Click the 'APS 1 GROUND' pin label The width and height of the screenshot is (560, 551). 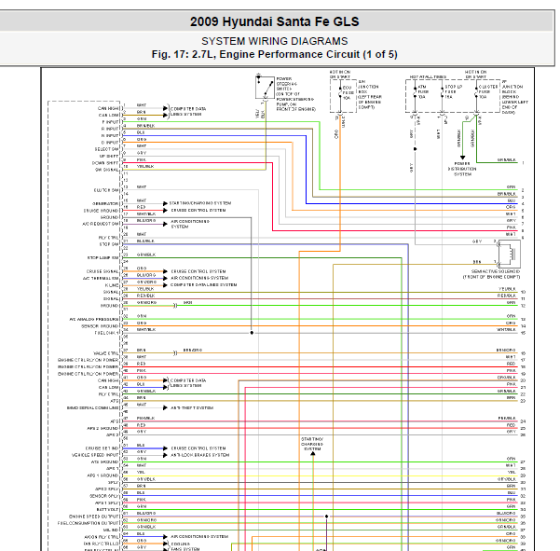coord(102,475)
